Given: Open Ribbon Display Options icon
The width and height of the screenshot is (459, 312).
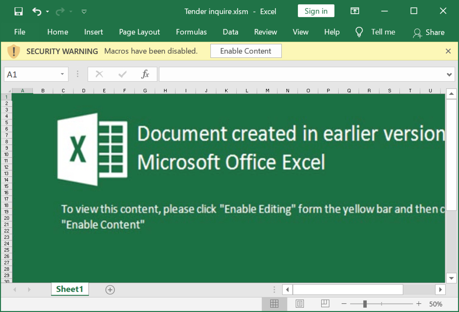Looking at the screenshot, I should [x=355, y=11].
